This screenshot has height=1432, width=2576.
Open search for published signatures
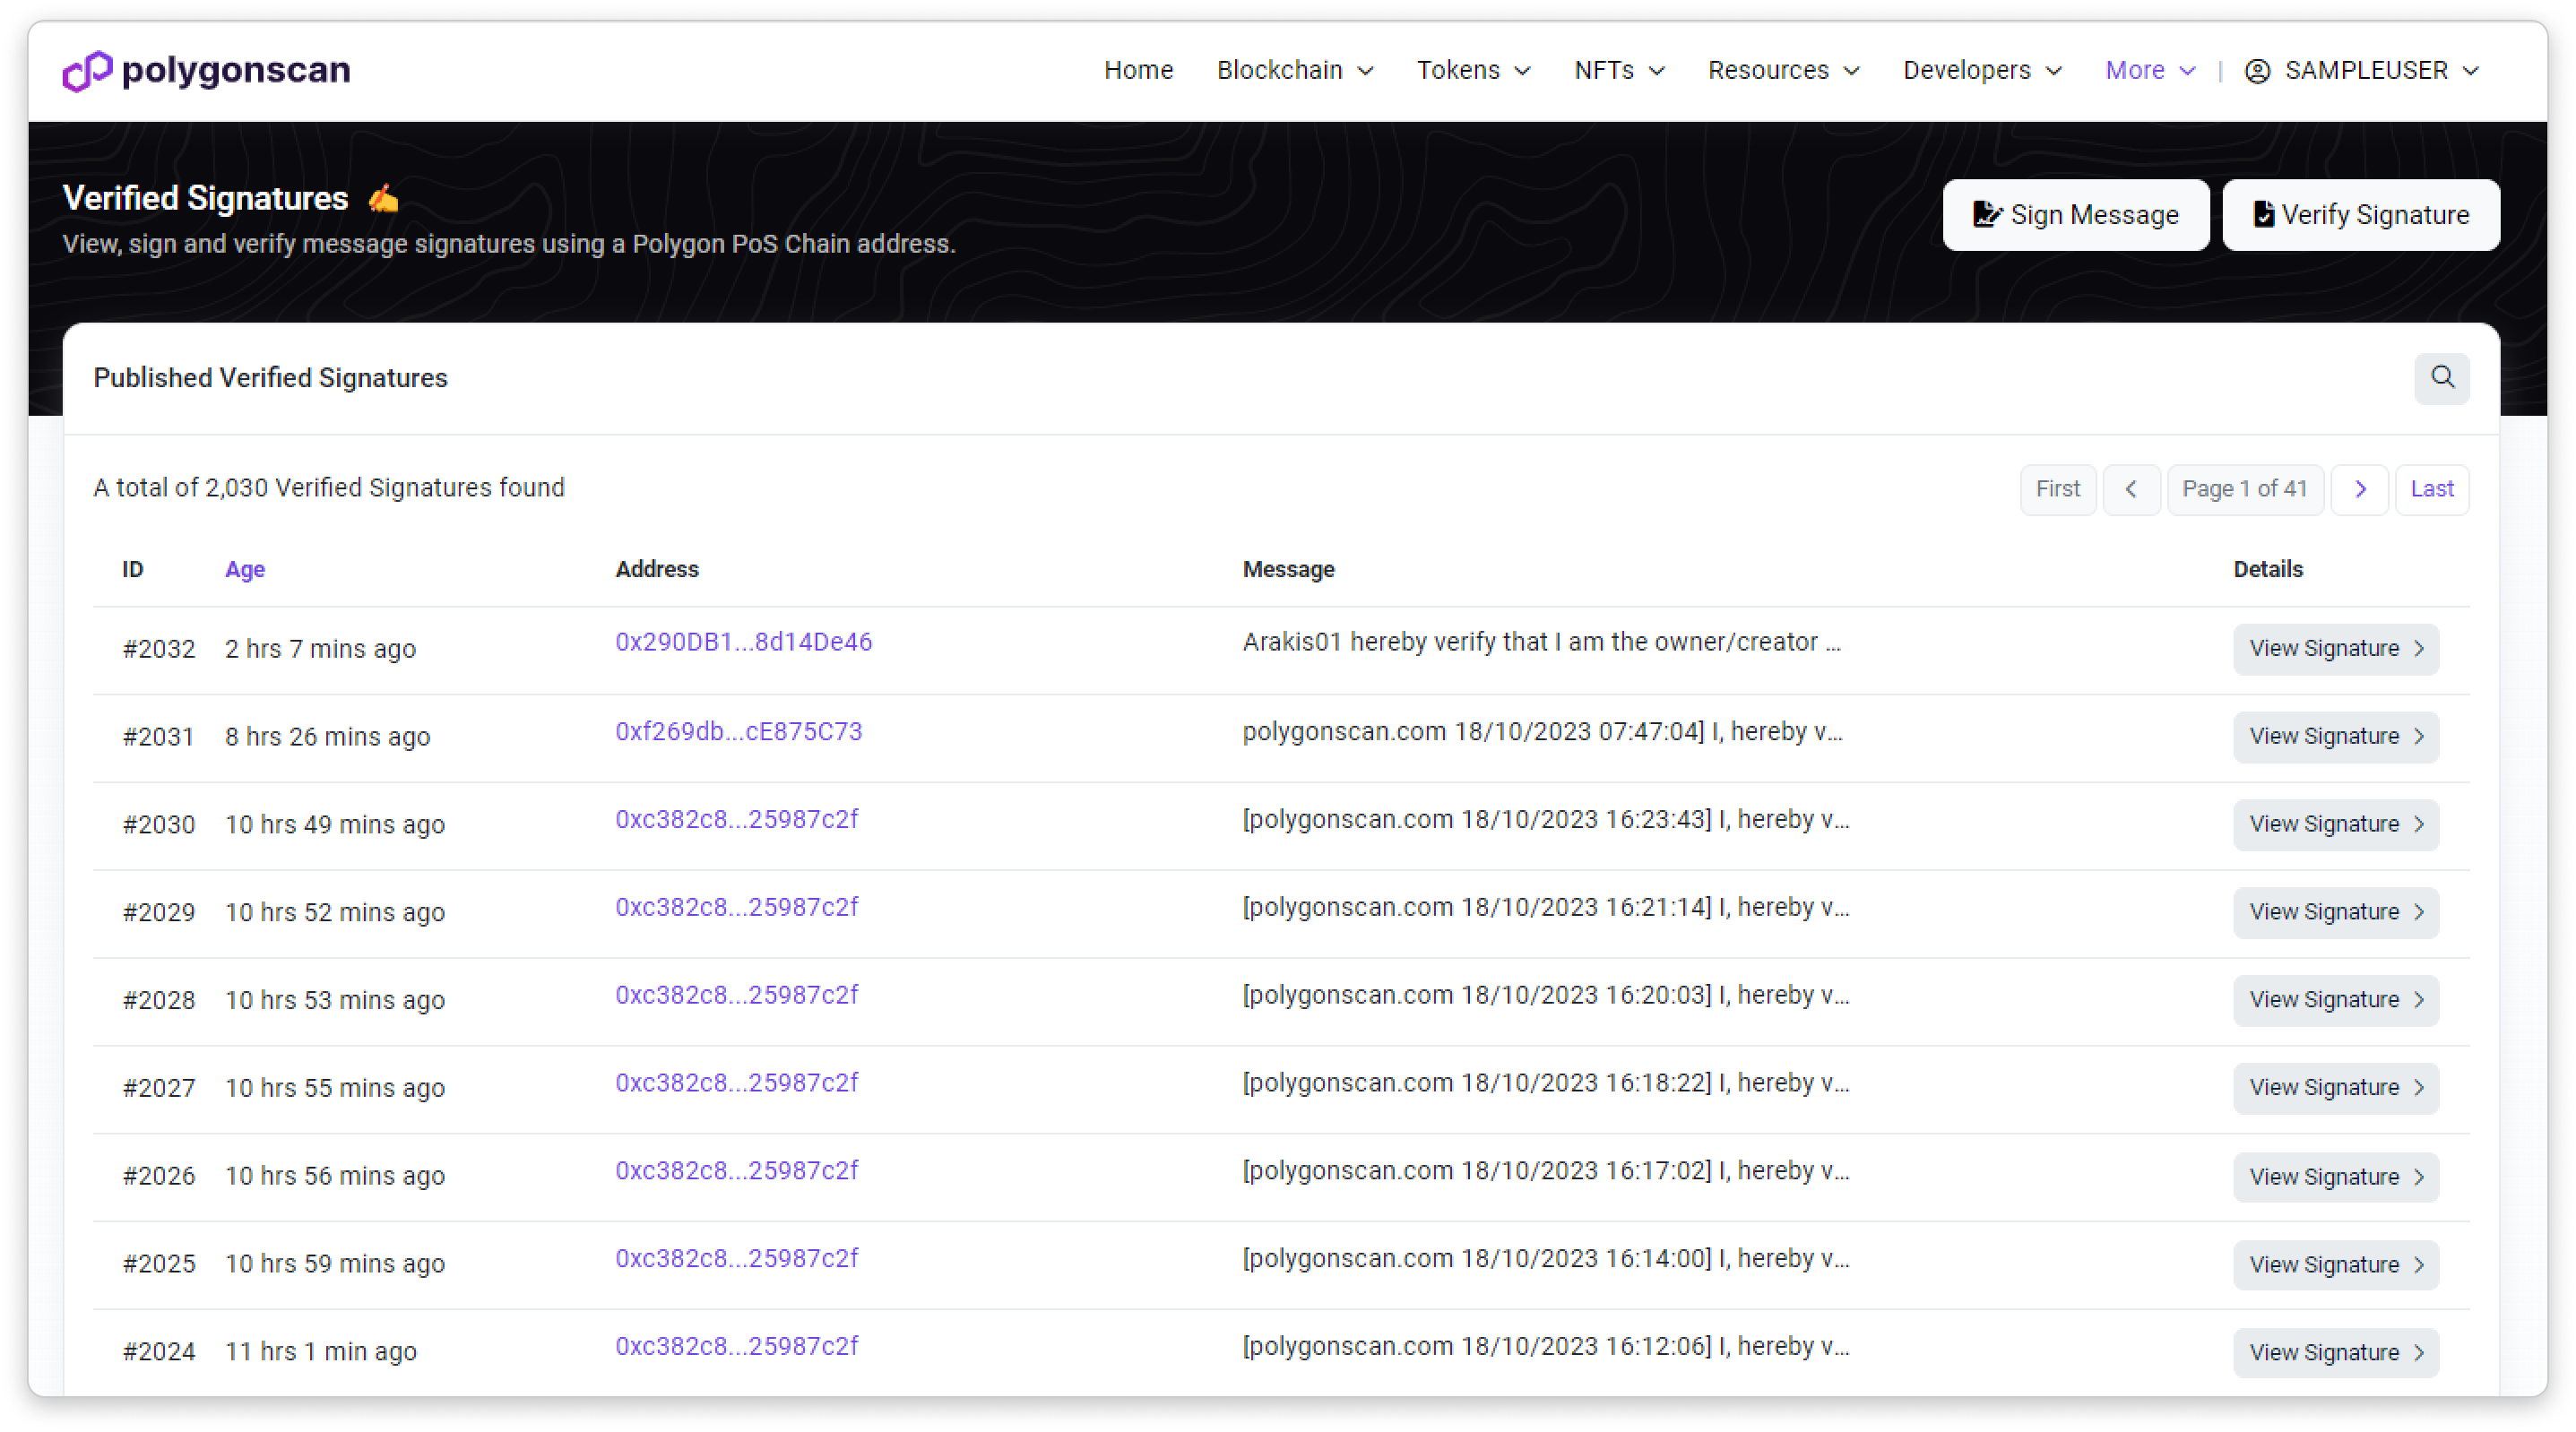tap(2442, 378)
